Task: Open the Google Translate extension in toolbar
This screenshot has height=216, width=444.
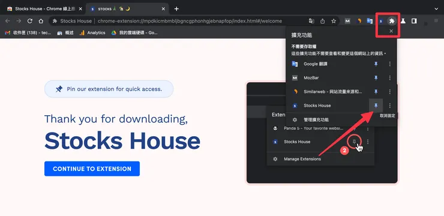Action: (x=370, y=21)
